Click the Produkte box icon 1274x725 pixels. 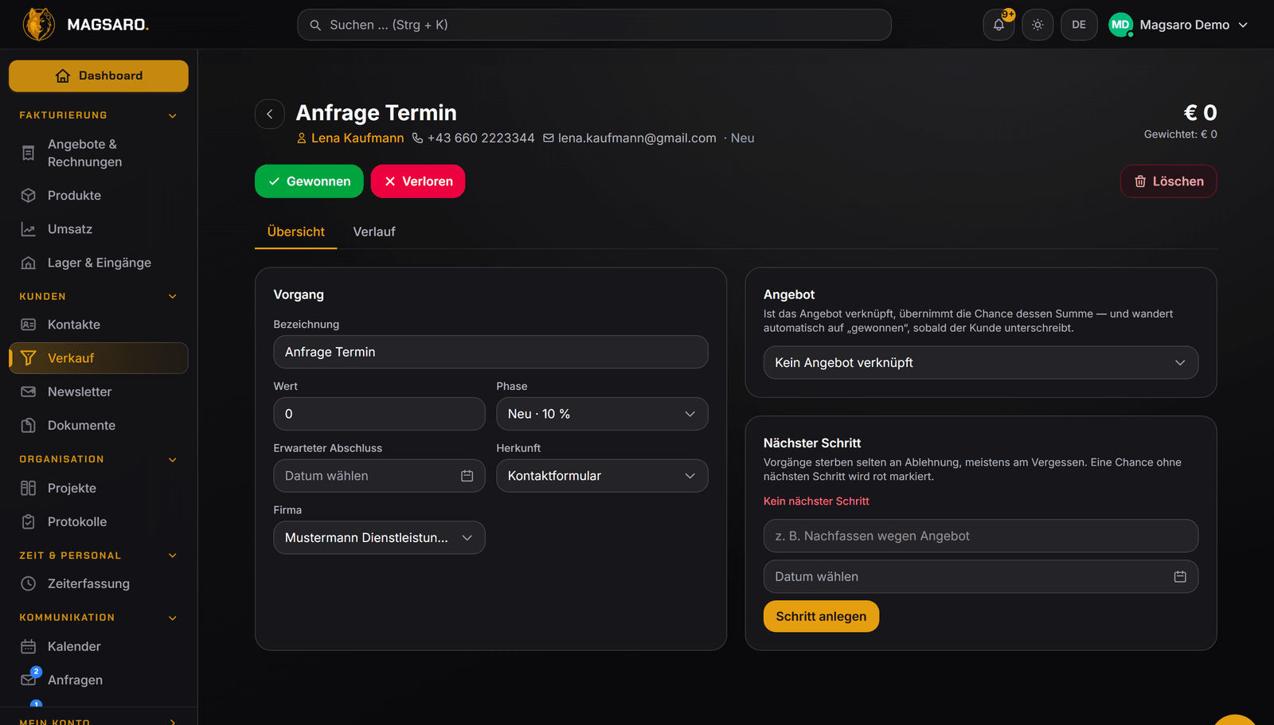coord(29,196)
